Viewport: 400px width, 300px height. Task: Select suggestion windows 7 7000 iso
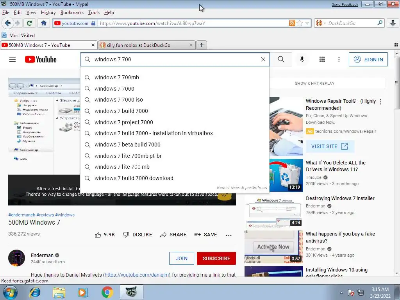[x=175, y=100]
